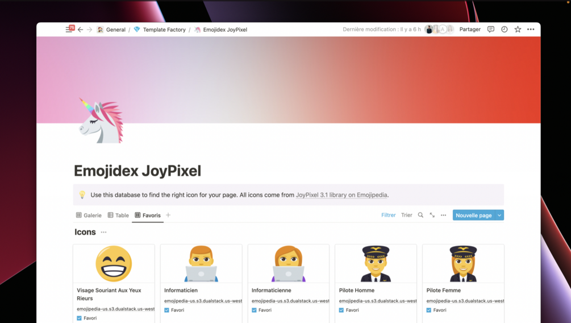This screenshot has width=571, height=323.
Task: Open the grinning face emoji card image
Action: click(114, 264)
